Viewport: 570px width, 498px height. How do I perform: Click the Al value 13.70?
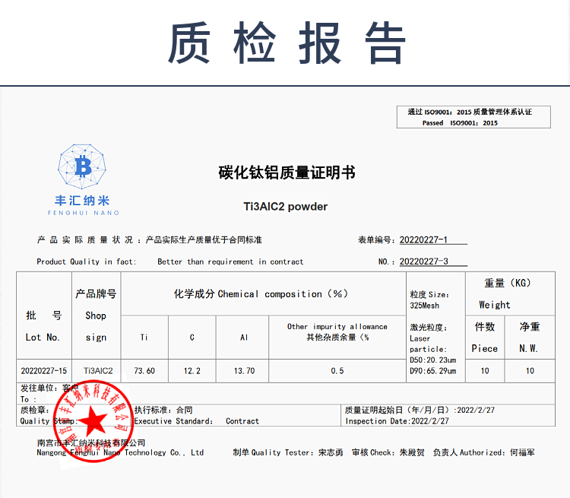(x=244, y=371)
